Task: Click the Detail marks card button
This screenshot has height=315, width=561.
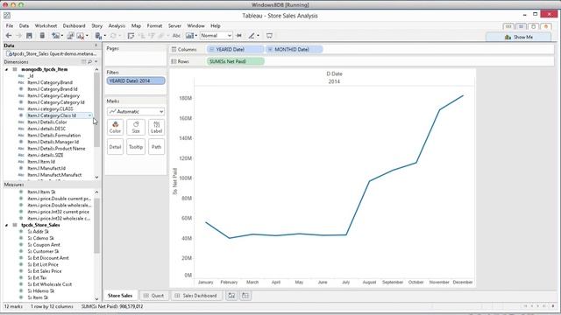Action: (115, 147)
